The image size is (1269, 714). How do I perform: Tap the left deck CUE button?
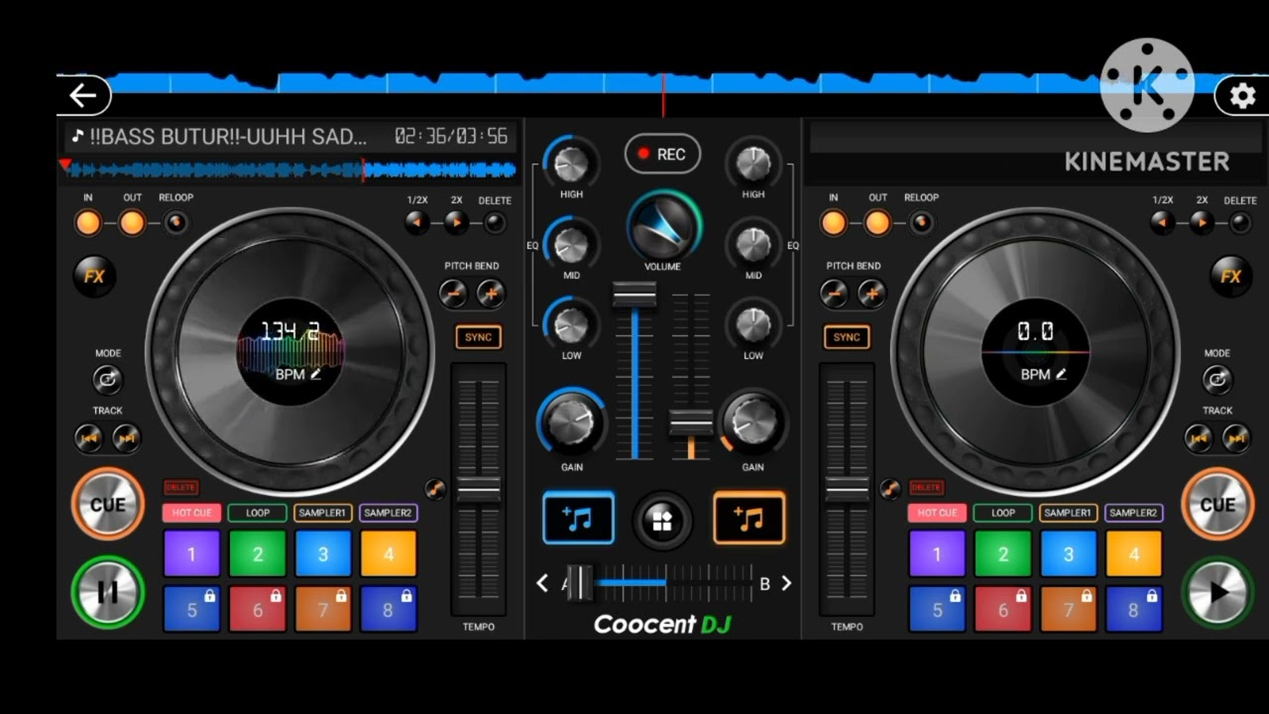[x=107, y=504]
